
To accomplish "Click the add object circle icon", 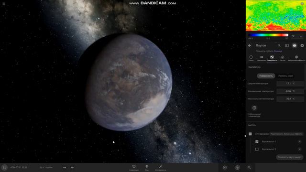I will [225, 167].
